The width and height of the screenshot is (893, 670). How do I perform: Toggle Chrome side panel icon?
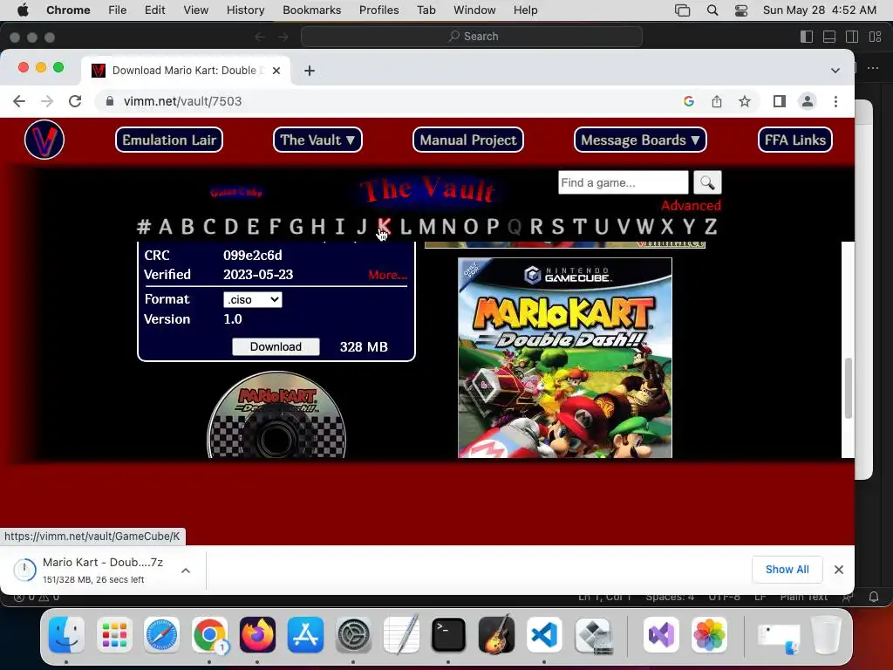click(780, 101)
